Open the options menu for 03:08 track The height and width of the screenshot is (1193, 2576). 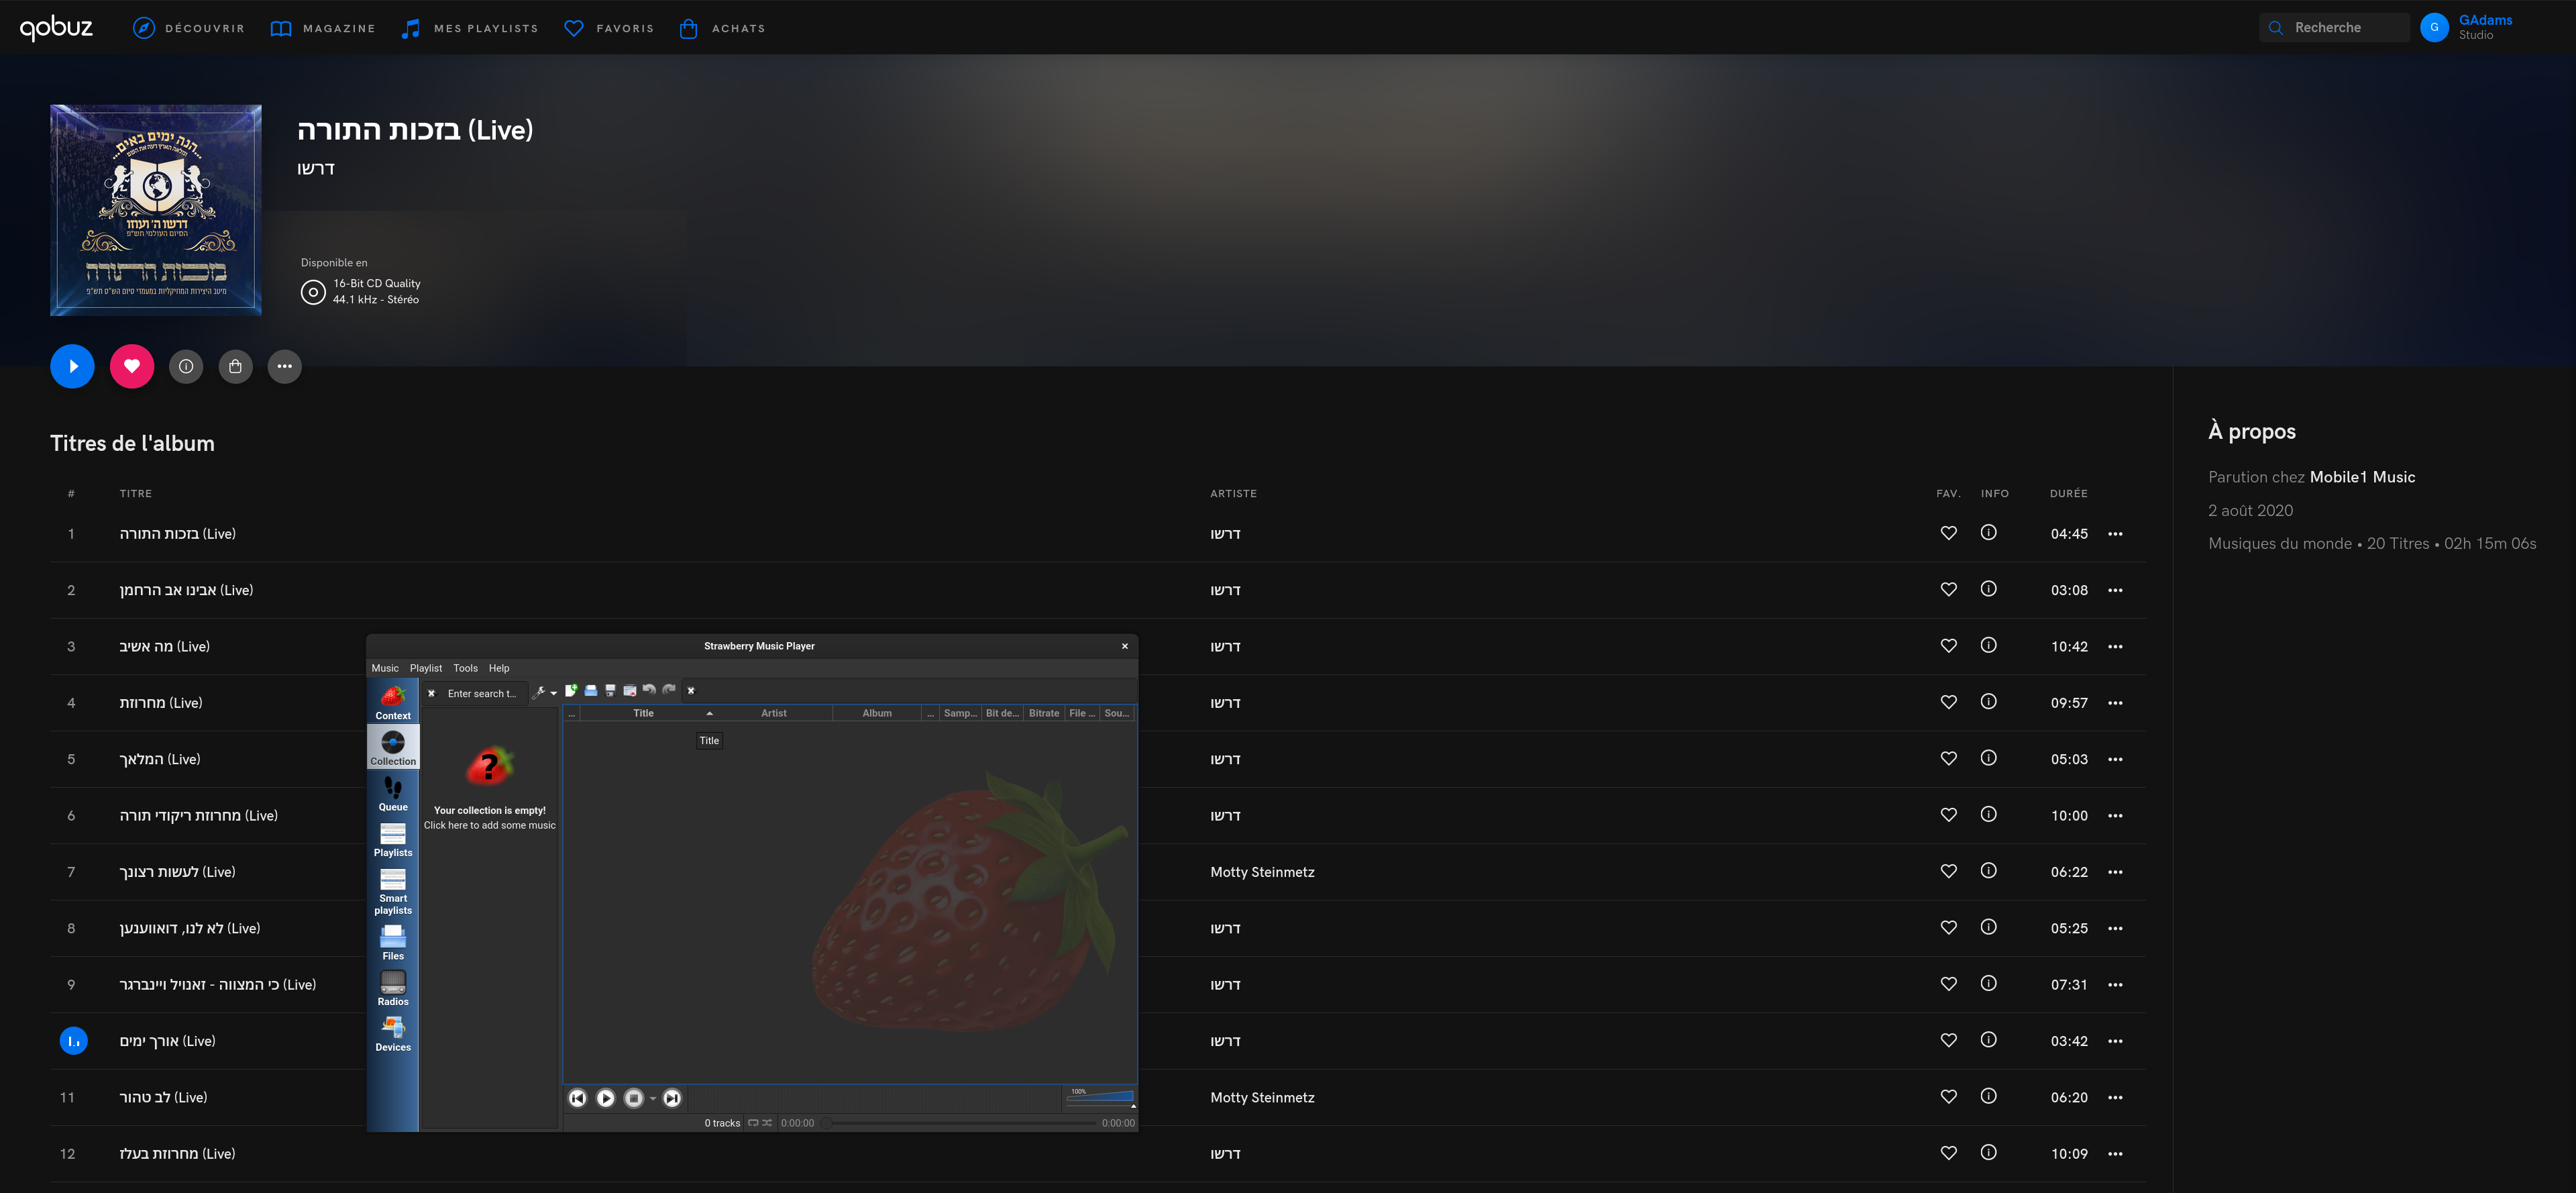point(2115,590)
